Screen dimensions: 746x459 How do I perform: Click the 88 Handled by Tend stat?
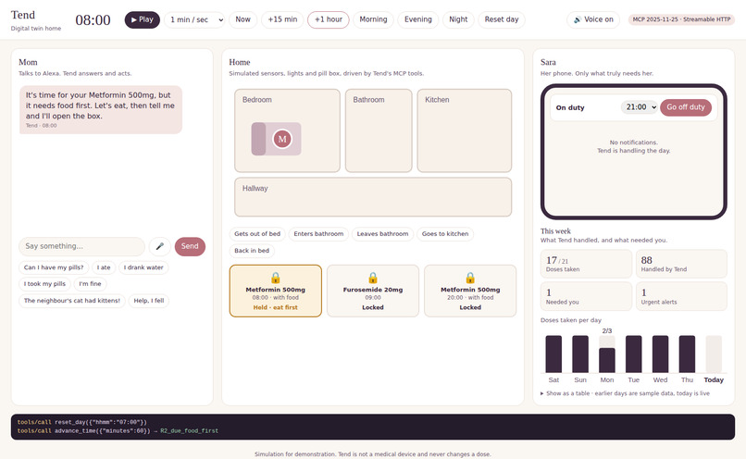pyautogui.click(x=681, y=264)
